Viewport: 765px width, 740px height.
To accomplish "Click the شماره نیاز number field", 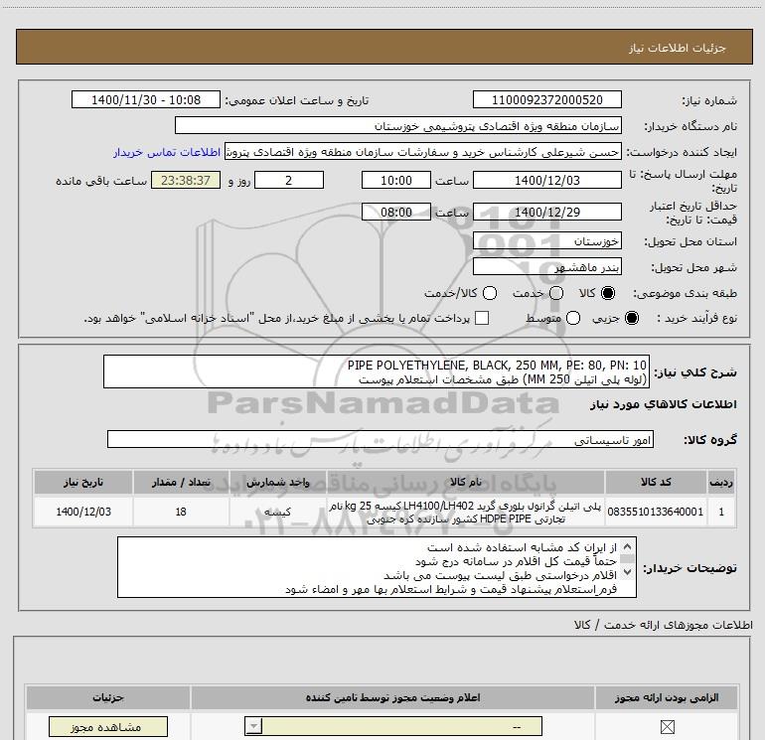I will pyautogui.click(x=546, y=99).
